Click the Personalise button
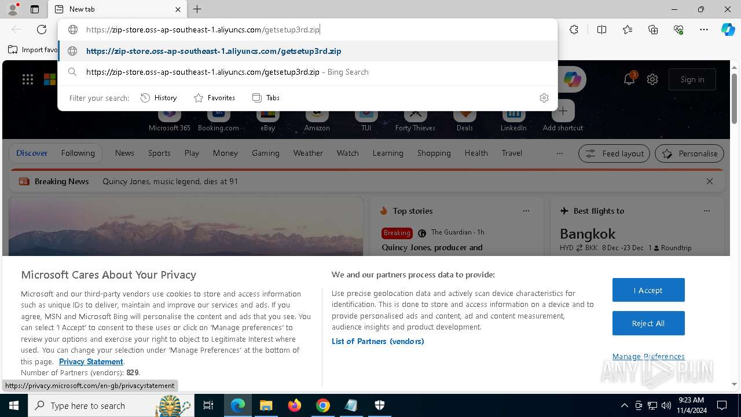Image resolution: width=741 pixels, height=417 pixels. [x=689, y=153]
